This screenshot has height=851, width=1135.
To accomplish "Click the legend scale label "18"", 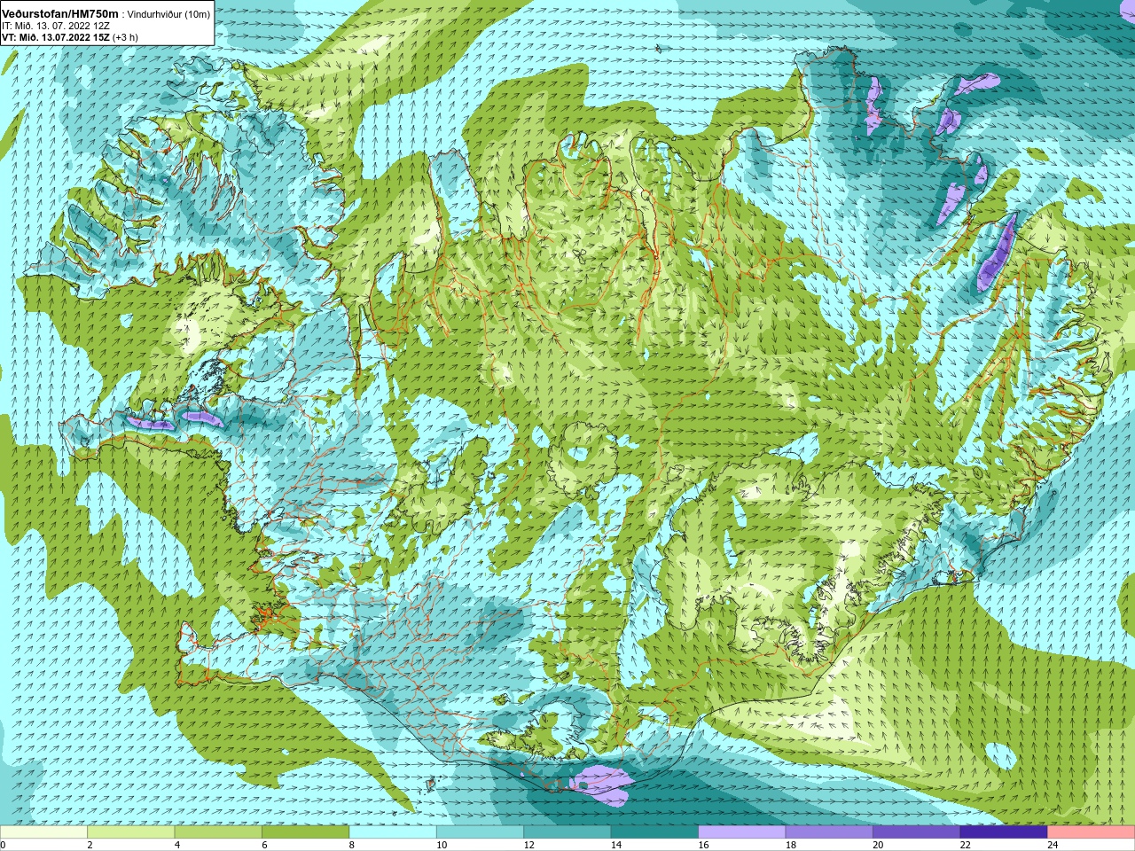I will click(x=791, y=845).
